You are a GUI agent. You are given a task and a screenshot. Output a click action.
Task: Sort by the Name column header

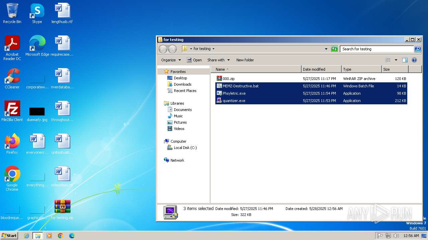256,69
